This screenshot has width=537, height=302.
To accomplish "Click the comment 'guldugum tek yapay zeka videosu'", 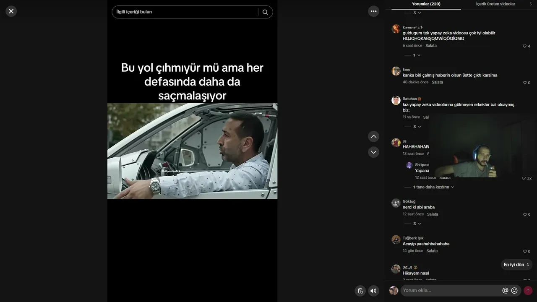I will pos(449,36).
